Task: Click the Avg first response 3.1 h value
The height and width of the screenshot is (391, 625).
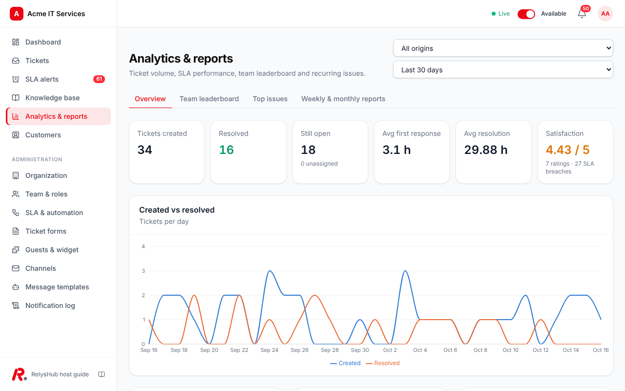Action: pos(396,150)
